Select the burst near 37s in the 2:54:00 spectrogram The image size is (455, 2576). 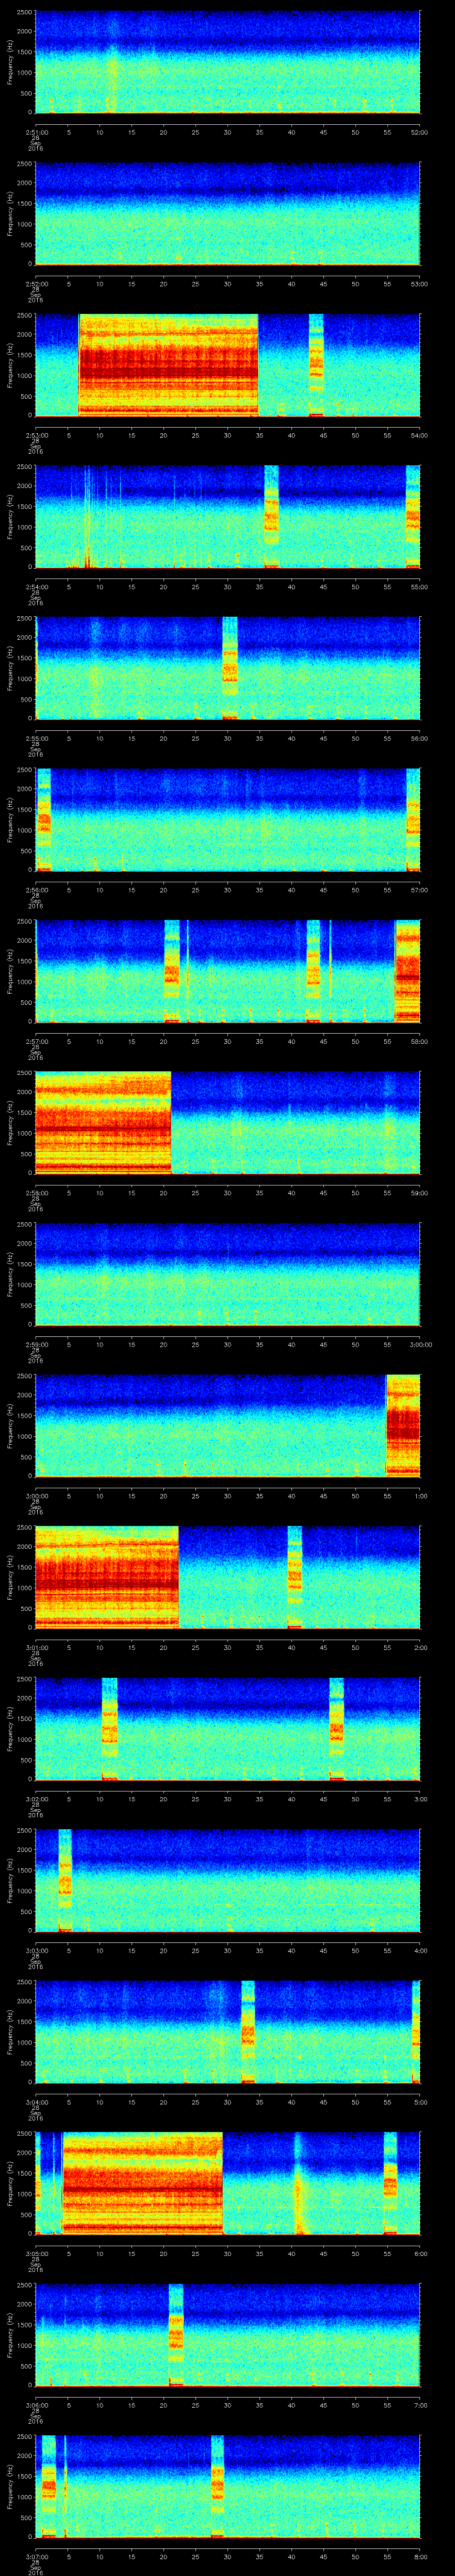[271, 516]
